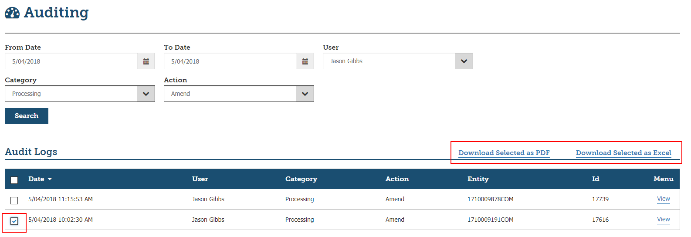Uncheck the 10:02:30 AM log row checkbox
The image size is (691, 237).
(14, 221)
